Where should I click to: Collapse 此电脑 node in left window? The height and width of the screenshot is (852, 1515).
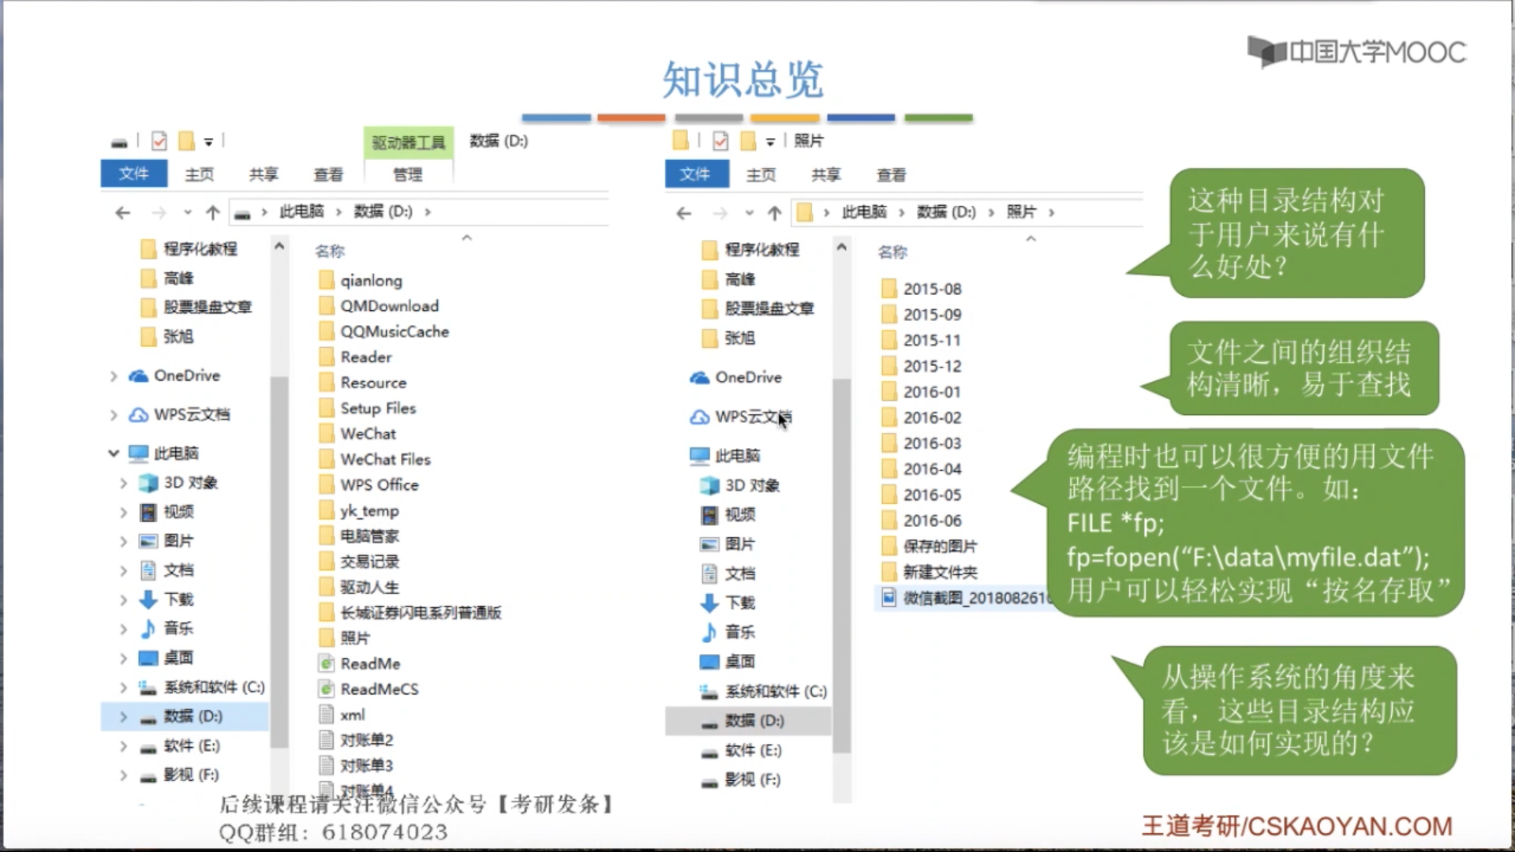pos(114,454)
